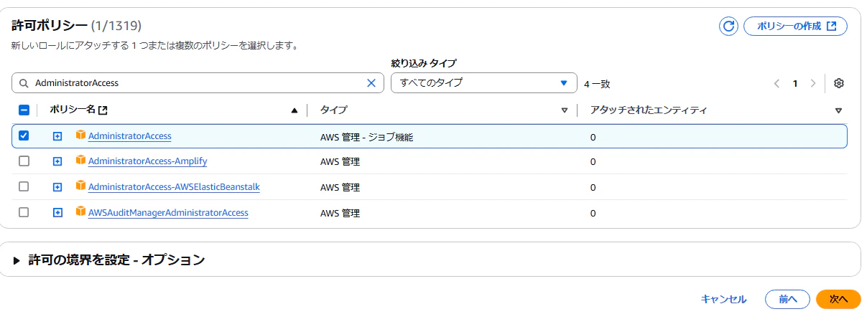The height and width of the screenshot is (314, 867).
Task: Expand AWSAuditManagerAdministratorAccess policy details
Action: (x=57, y=213)
